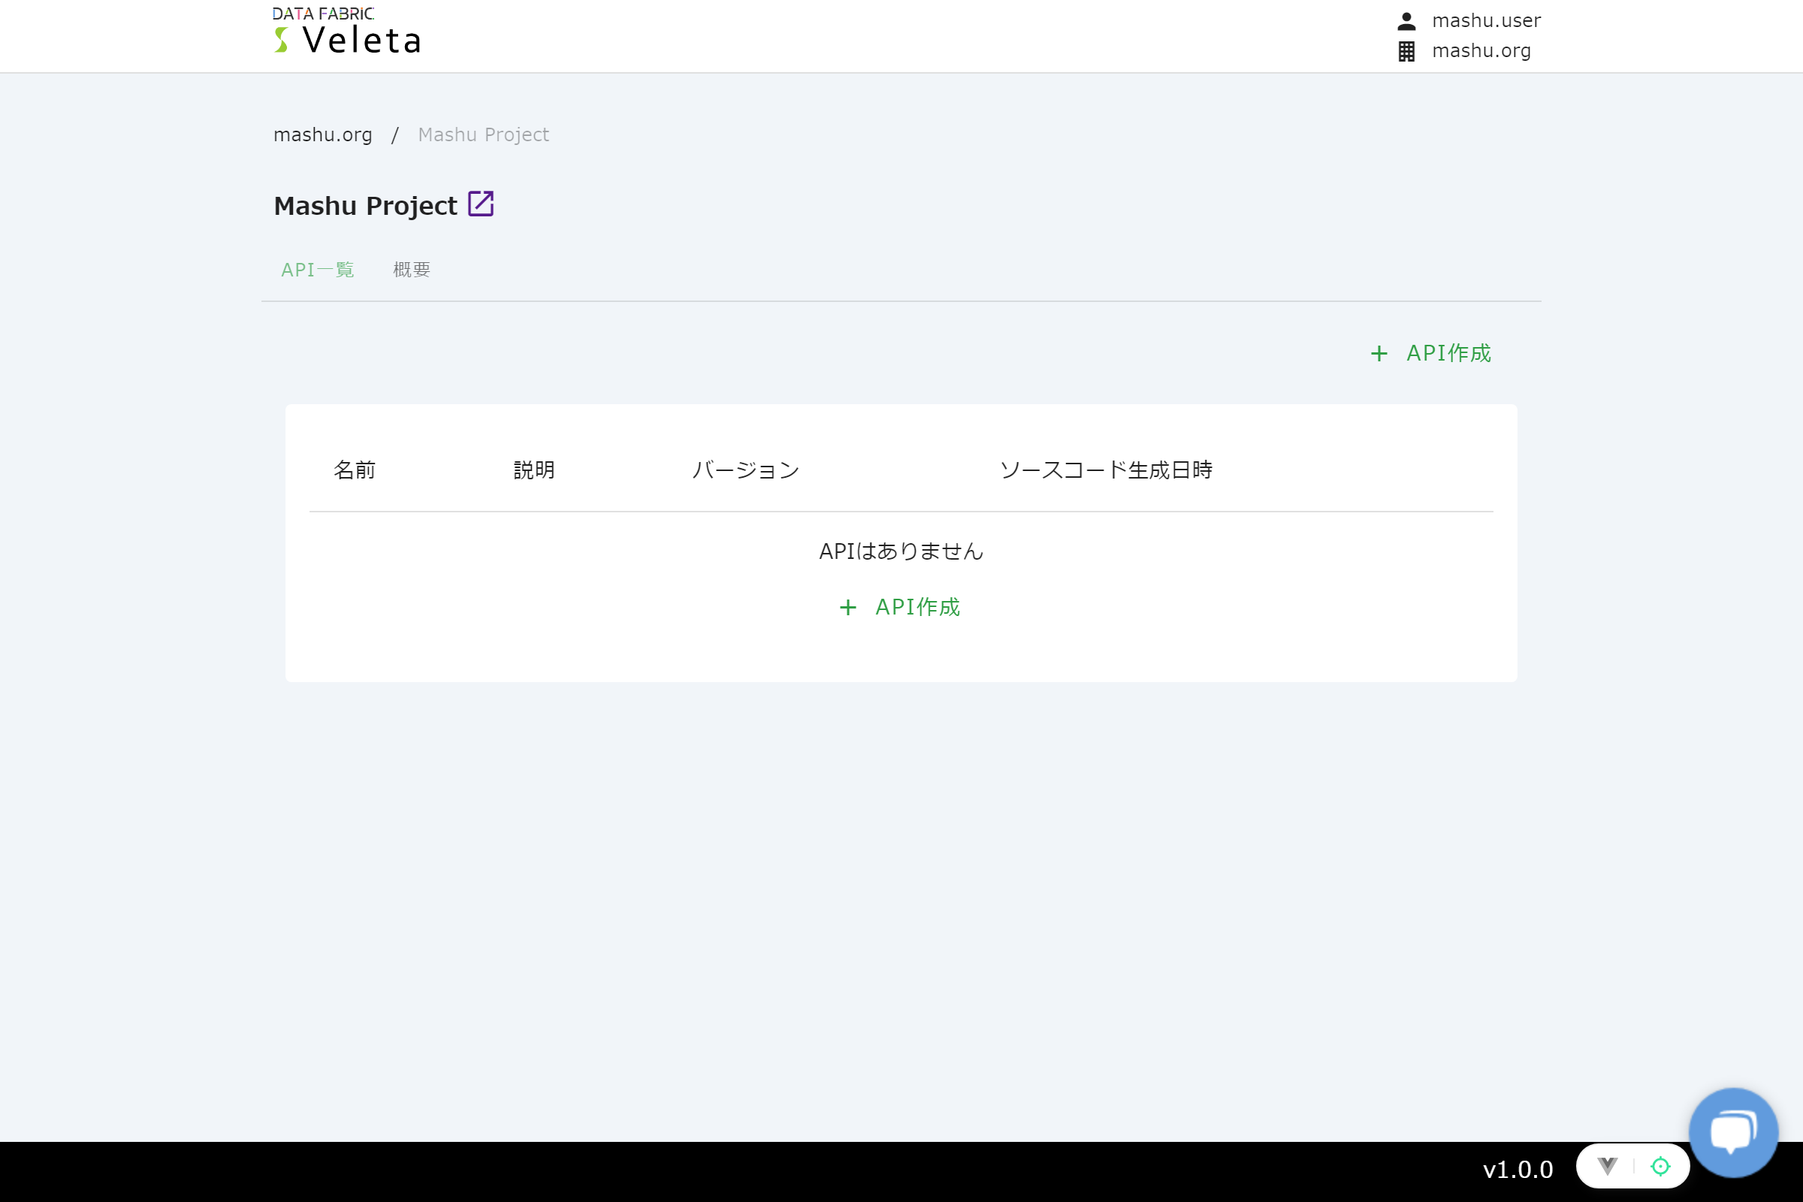
Task: Click the plus icon in empty table message
Action: (x=847, y=607)
